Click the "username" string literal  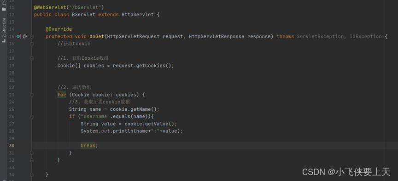point(95,116)
